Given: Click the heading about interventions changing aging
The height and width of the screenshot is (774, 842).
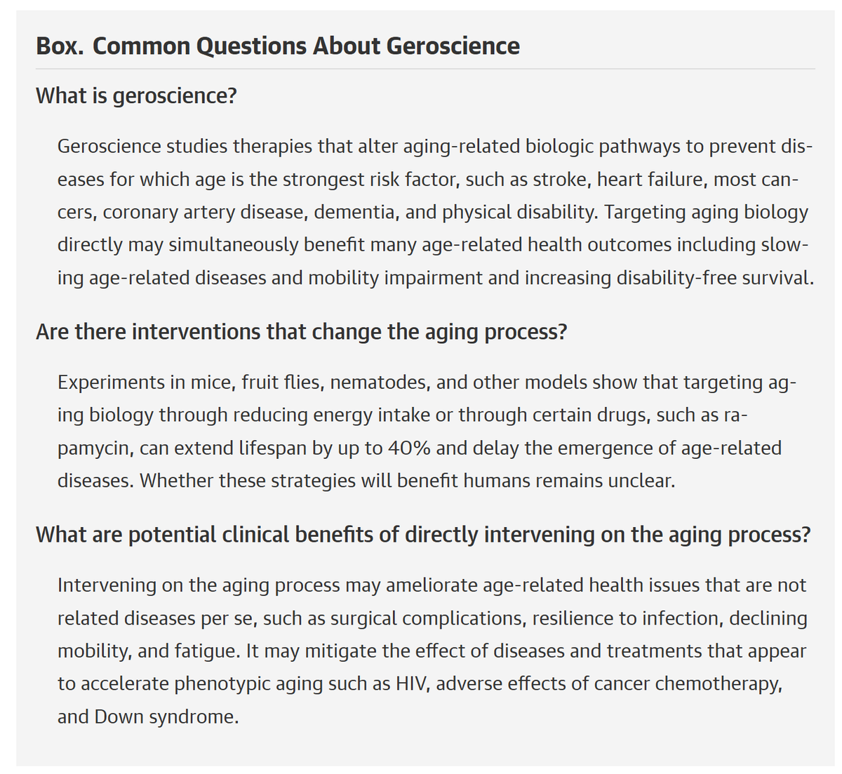Looking at the screenshot, I should tap(301, 331).
